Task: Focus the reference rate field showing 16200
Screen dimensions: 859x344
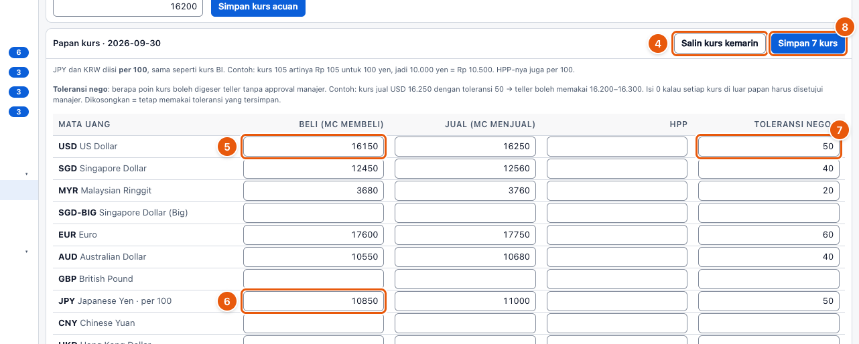Action: coord(128,6)
